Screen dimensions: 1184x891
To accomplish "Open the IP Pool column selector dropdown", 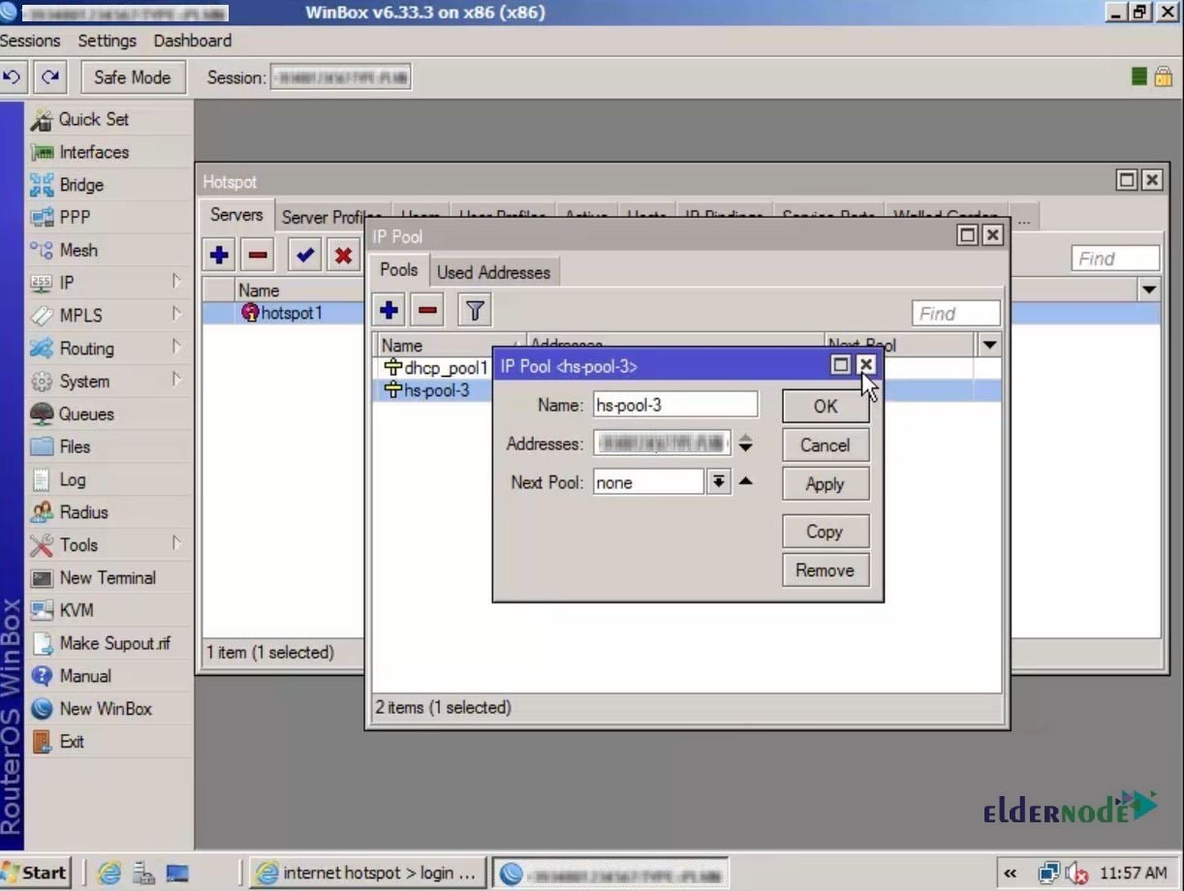I will (989, 345).
